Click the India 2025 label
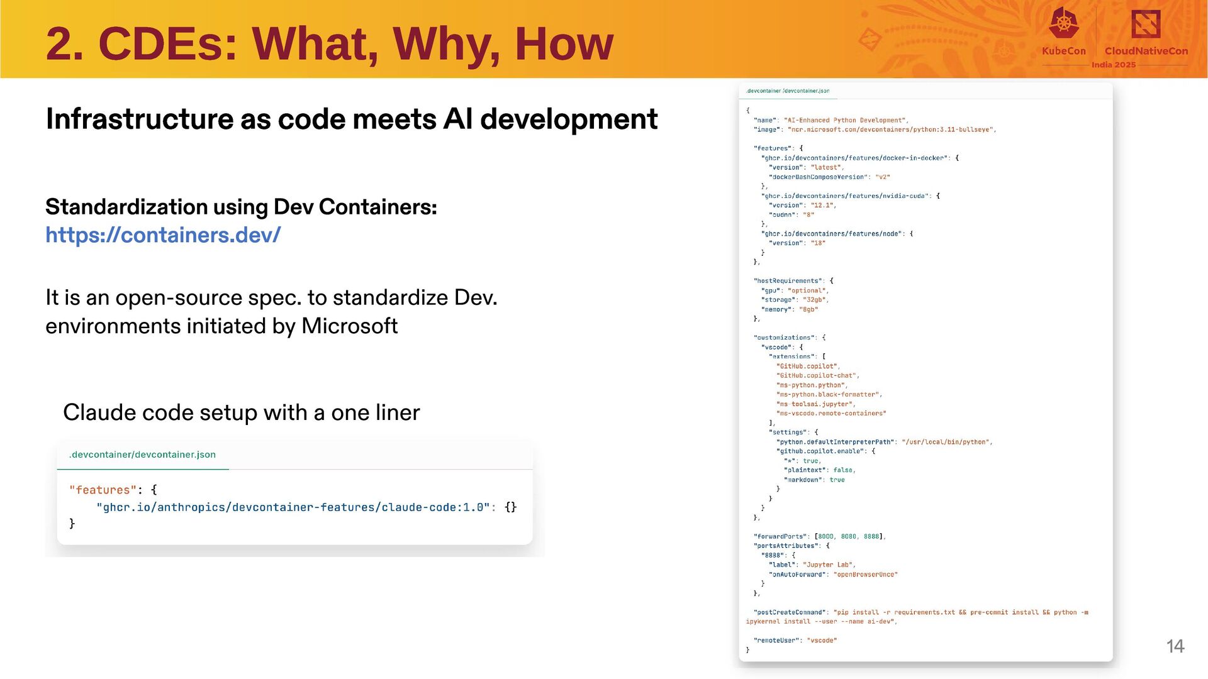This screenshot has height=679, width=1208. [1113, 65]
